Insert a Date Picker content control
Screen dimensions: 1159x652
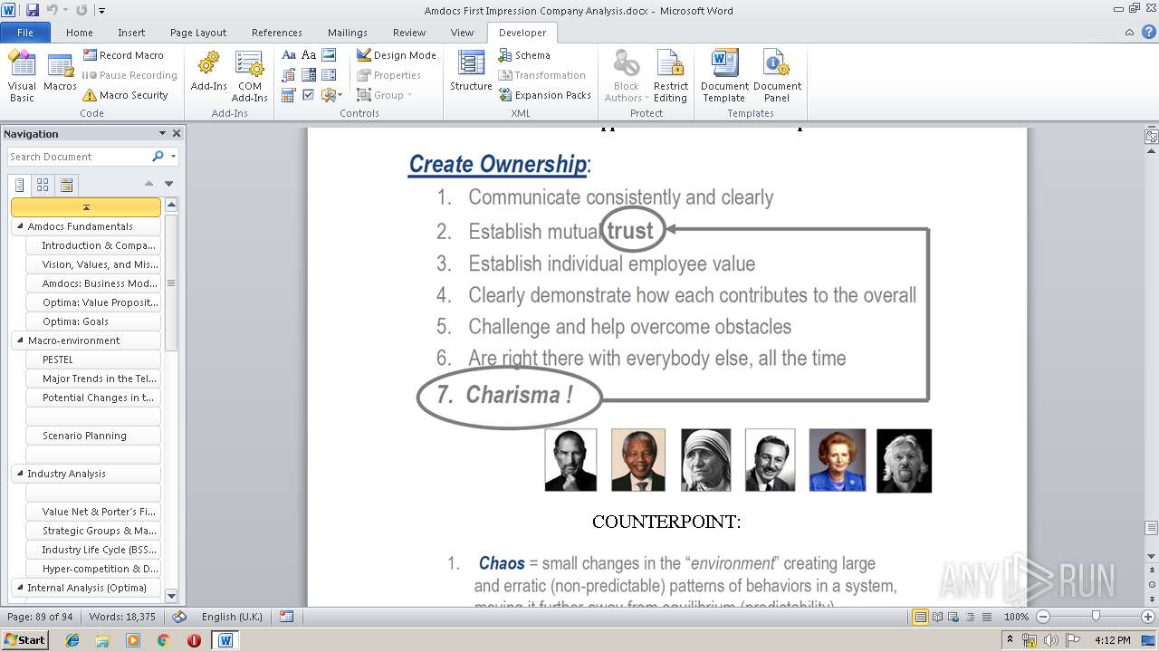pos(289,95)
